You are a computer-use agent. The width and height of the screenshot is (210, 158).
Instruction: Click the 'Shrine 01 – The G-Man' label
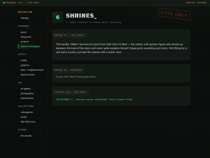pos(69,35)
